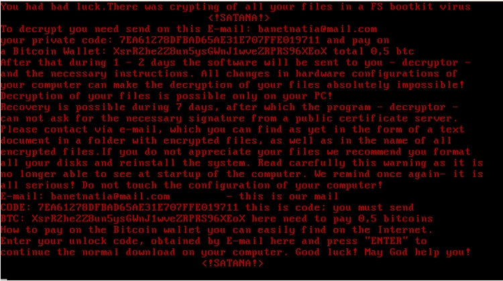Click the 'total 0,5 btc' amount text

tap(374, 52)
